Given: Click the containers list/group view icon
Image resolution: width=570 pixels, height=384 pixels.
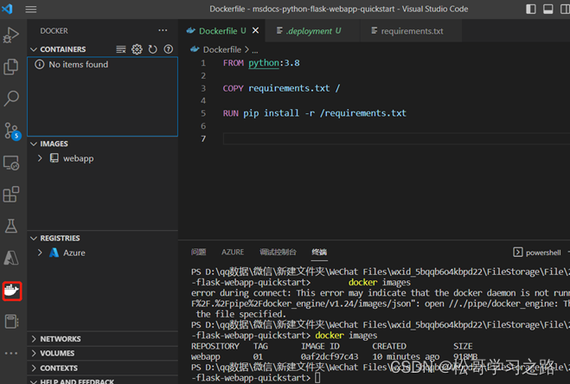Looking at the screenshot, I should 121,49.
